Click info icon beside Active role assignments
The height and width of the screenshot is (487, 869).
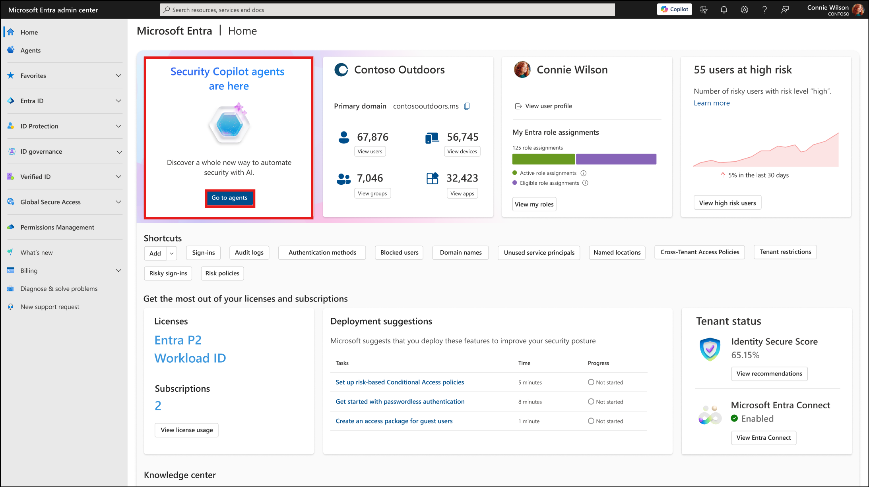[x=583, y=173]
